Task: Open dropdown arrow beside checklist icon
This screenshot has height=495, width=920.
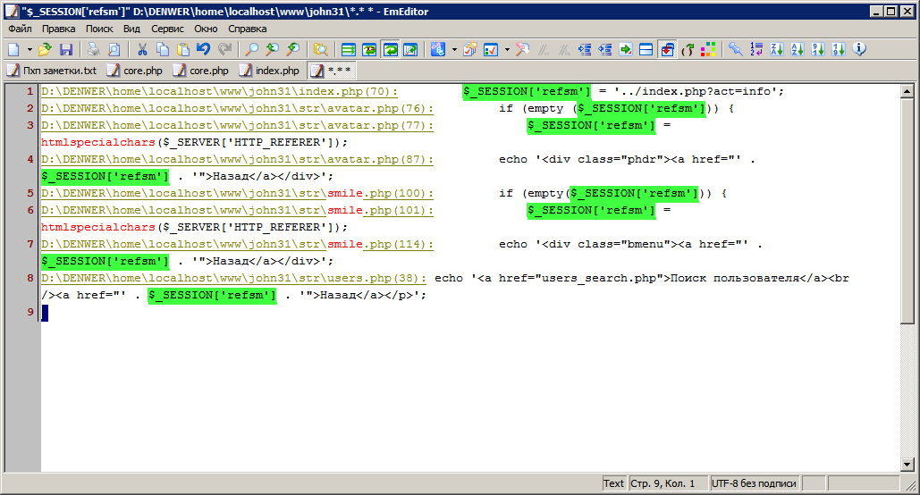Action: 507,49
